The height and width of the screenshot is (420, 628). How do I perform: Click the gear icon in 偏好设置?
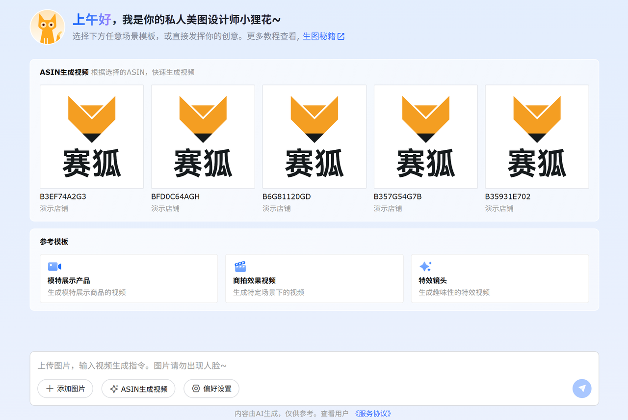[x=196, y=389]
